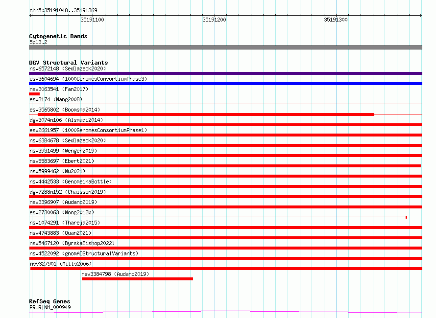This screenshot has width=436, height=318.
Task: Click the red dgv3074n106 Alsmadi2014 bar
Action: point(225,125)
